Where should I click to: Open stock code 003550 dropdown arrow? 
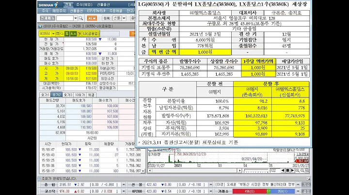click(53, 34)
